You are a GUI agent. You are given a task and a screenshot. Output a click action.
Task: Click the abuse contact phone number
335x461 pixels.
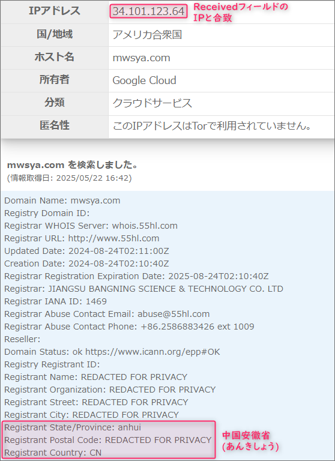click(198, 327)
